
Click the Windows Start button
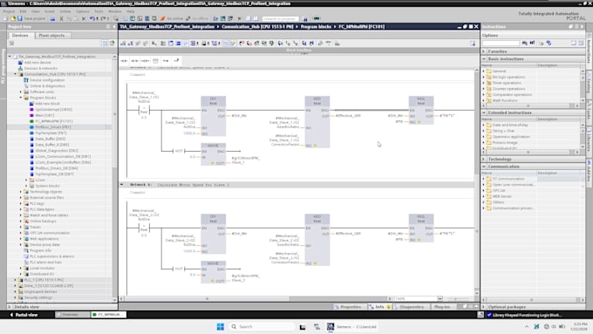[221, 327]
